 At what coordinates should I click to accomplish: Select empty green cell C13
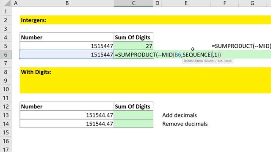[x=133, y=115]
